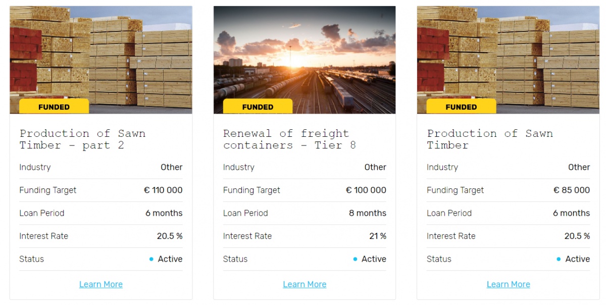Follow Learn More link on €85 000 timber card
This screenshot has width=606, height=305.
point(508,284)
